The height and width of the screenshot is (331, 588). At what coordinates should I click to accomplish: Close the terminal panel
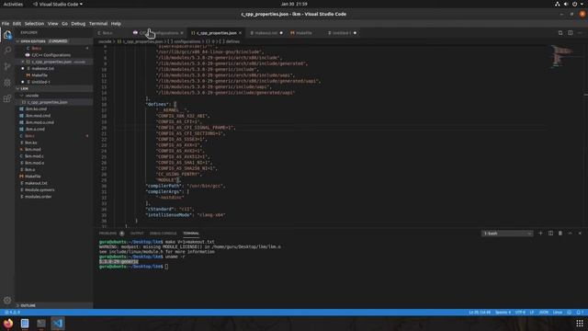pos(580,233)
